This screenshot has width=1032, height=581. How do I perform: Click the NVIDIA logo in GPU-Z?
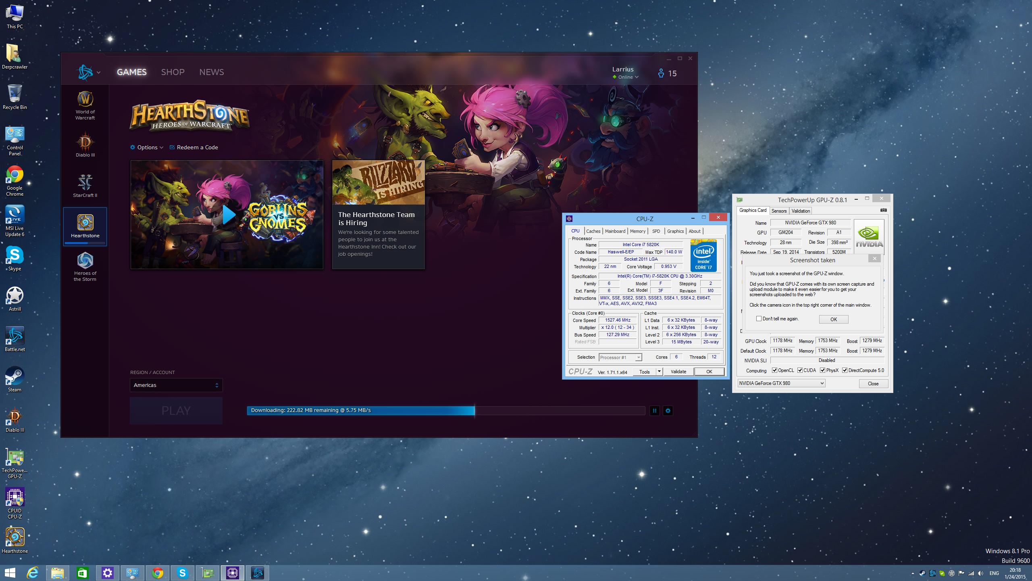point(869,236)
